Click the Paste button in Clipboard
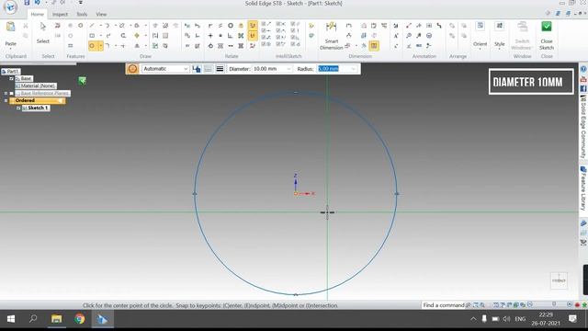This screenshot has height=331, width=588. coord(10,34)
